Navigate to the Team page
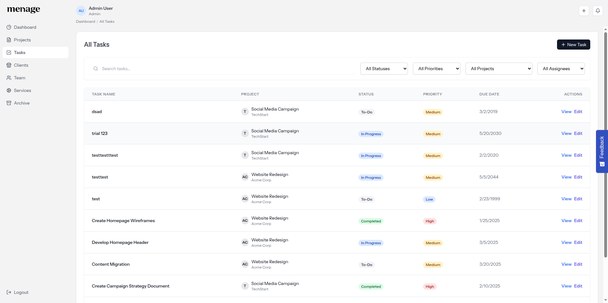The height and width of the screenshot is (303, 608). [19, 78]
